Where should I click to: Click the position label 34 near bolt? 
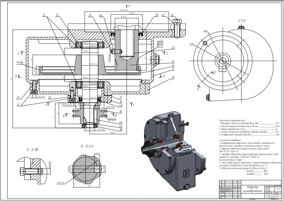[180, 15]
